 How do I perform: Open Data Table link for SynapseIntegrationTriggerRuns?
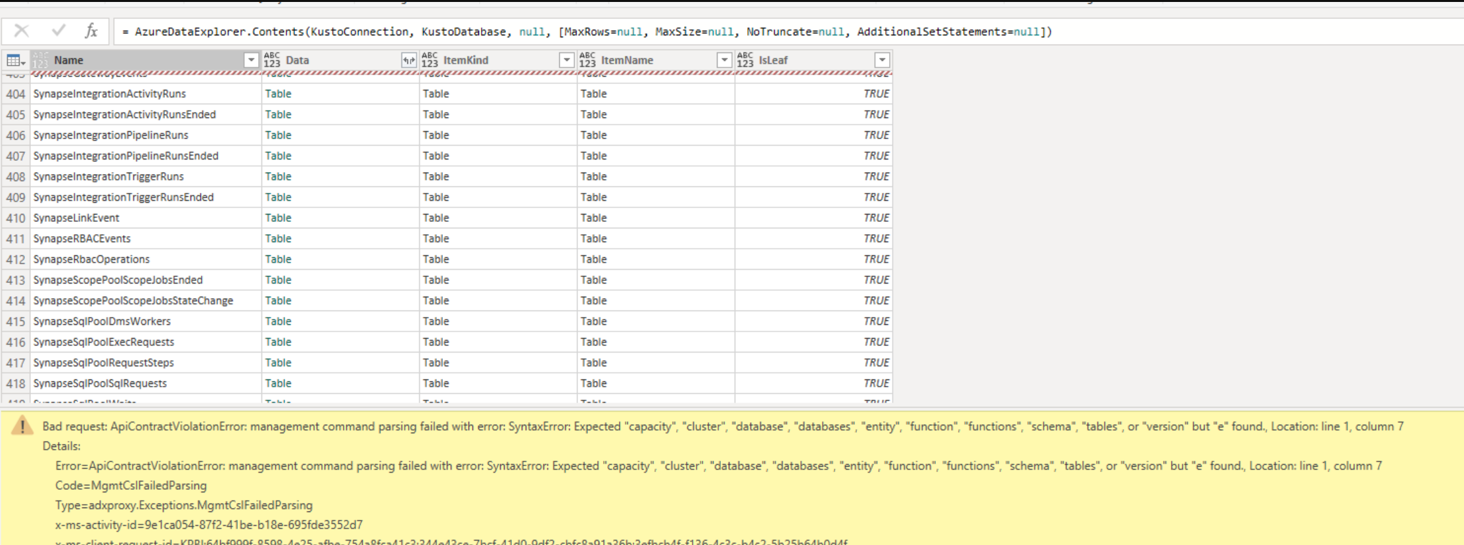click(278, 177)
